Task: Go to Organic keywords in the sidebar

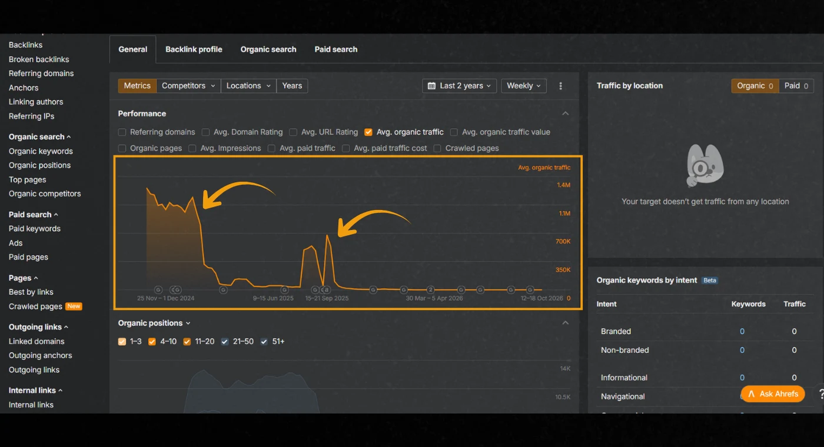Action: (41, 151)
